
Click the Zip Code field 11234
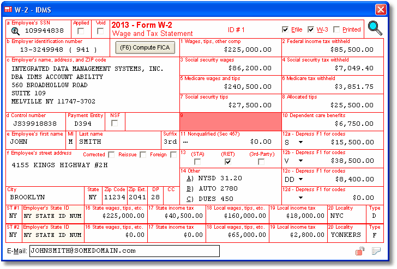(x=115, y=198)
